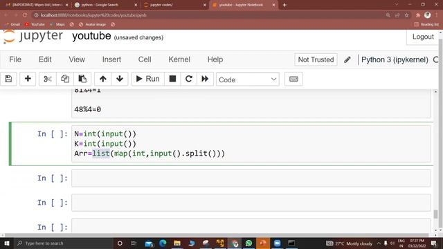Restart kernel and run all cells icon

pos(205,79)
